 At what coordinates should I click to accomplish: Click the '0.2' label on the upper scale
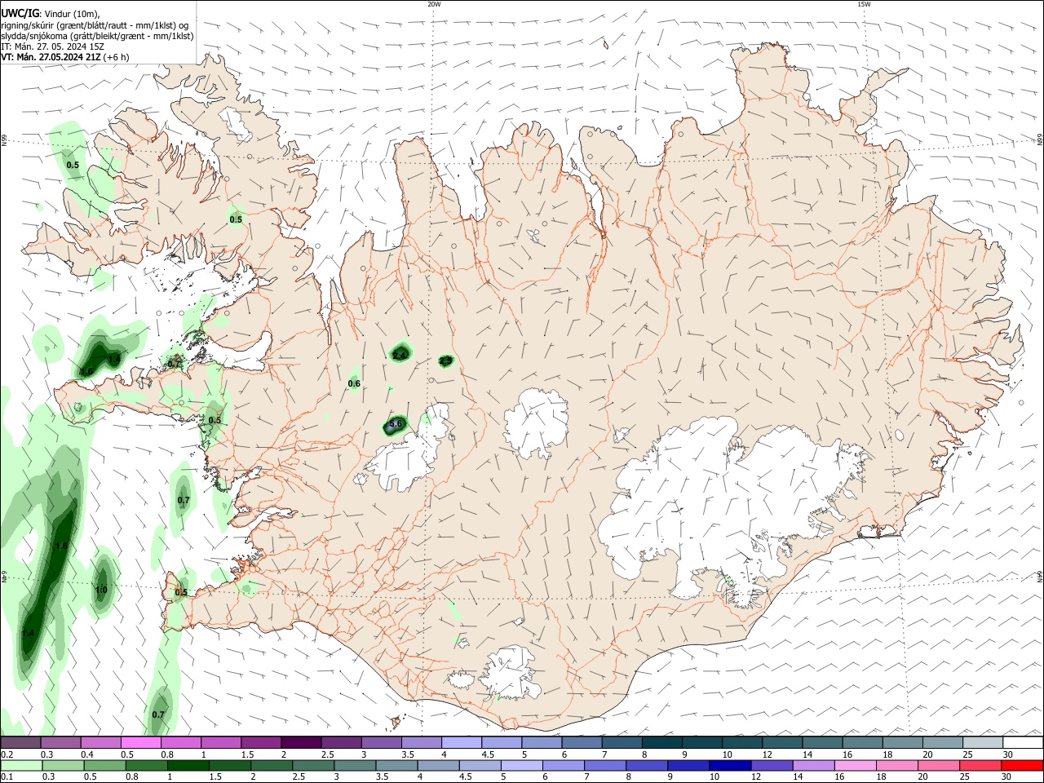[7, 754]
